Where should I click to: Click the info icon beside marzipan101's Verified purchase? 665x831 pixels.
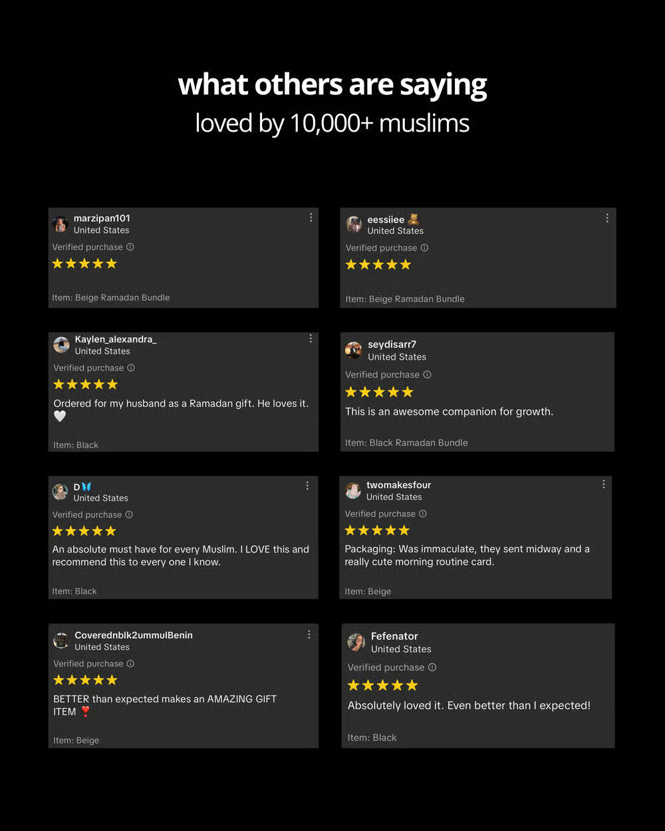point(130,247)
